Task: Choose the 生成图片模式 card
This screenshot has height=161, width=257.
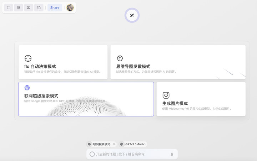Action: coord(201,99)
